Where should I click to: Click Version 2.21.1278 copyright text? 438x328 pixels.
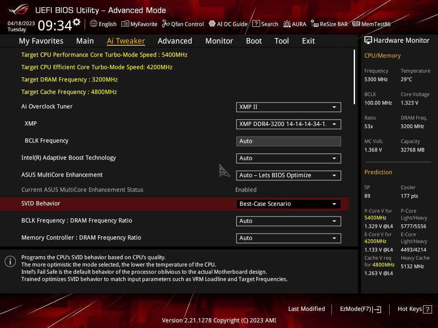[x=219, y=320]
